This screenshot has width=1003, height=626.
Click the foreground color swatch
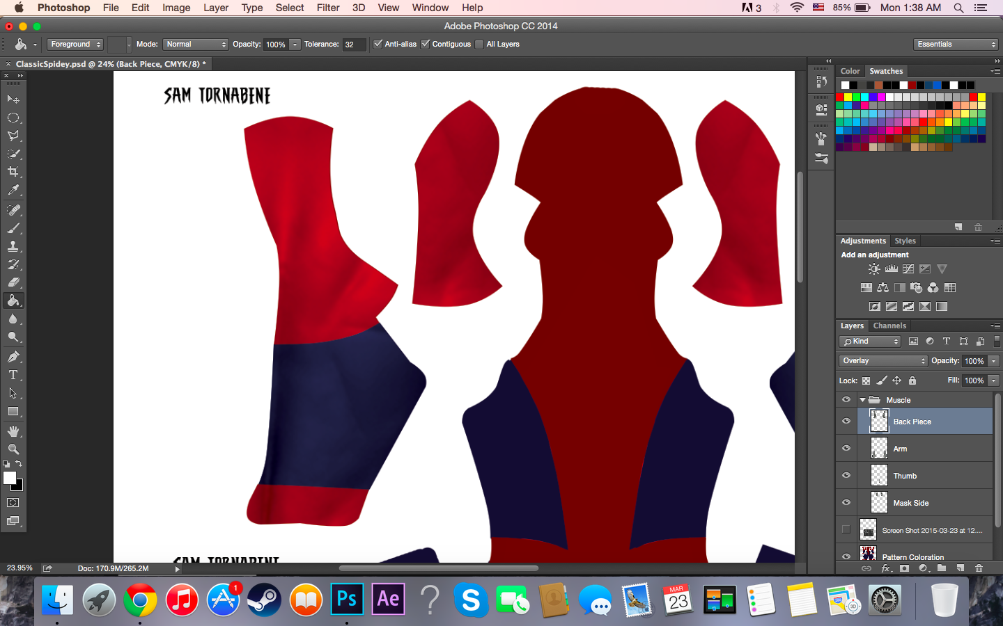pyautogui.click(x=9, y=478)
